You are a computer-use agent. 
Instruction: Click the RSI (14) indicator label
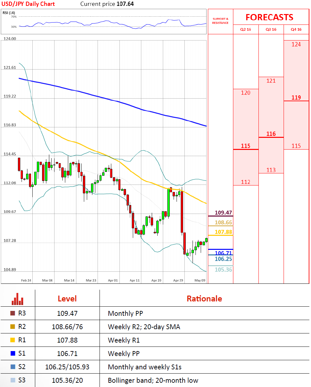click(x=9, y=13)
